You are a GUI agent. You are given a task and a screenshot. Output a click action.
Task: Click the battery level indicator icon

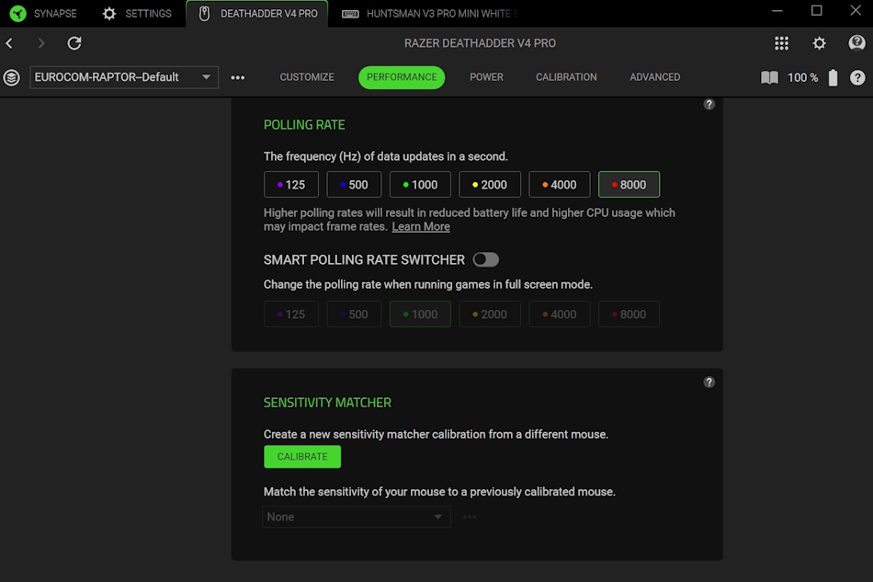pos(833,78)
